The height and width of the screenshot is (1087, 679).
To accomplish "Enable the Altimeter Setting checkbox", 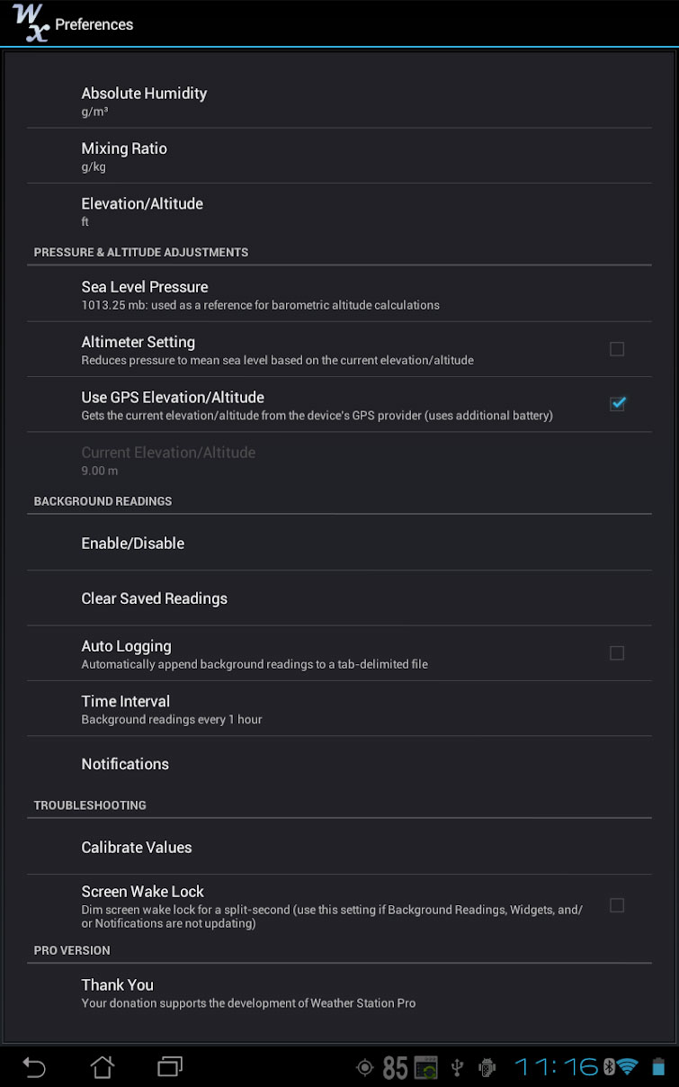I will click(x=617, y=349).
